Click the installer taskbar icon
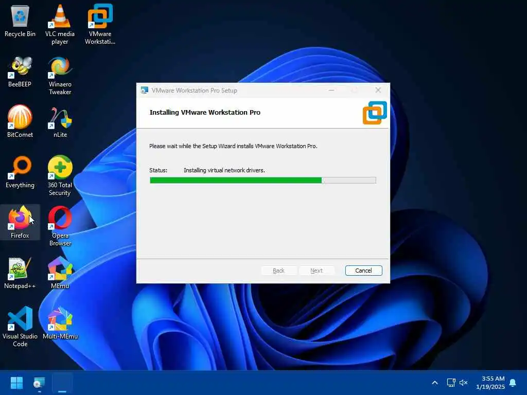The width and height of the screenshot is (527, 395). (39, 383)
